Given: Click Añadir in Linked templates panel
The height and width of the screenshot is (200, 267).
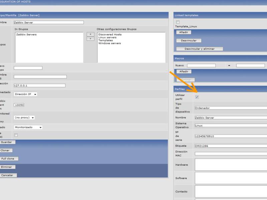Looking at the screenshot, I should pos(183,32).
